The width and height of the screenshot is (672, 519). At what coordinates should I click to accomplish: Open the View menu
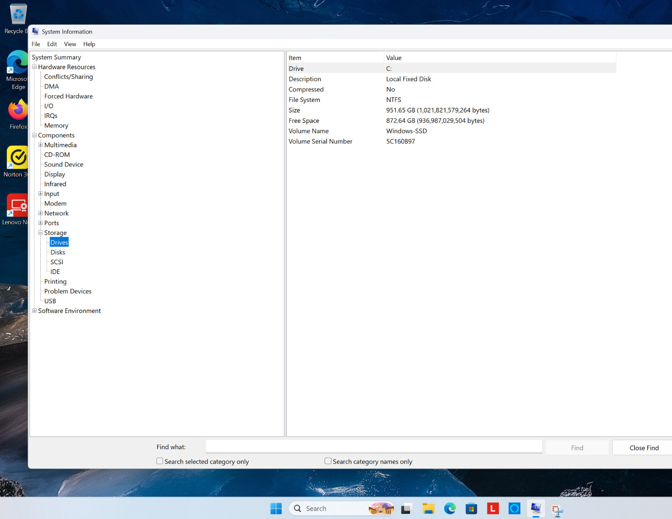pyautogui.click(x=70, y=44)
